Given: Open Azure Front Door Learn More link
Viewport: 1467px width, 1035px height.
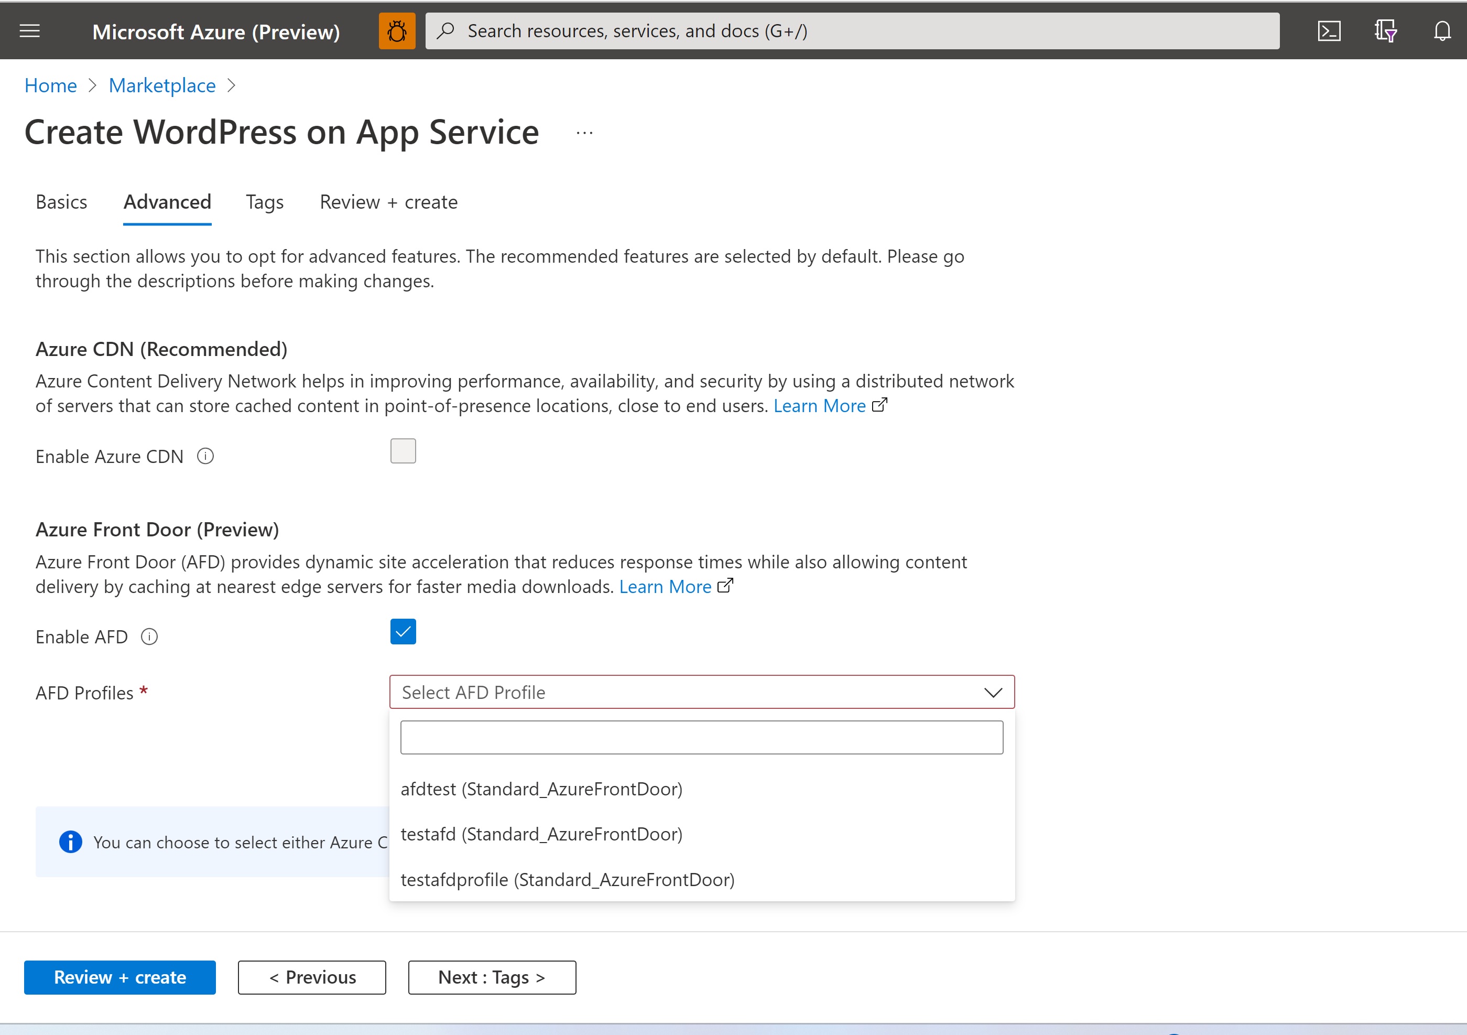Looking at the screenshot, I should [665, 586].
